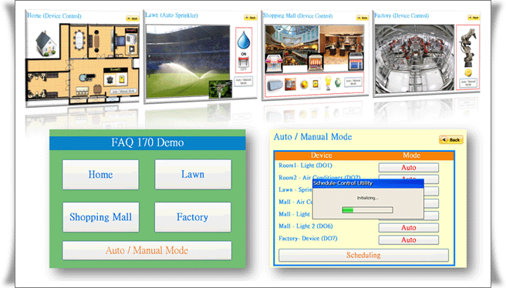Click the pink shop icon in the mall photo
This screenshot has height=288, width=506.
[x=274, y=63]
